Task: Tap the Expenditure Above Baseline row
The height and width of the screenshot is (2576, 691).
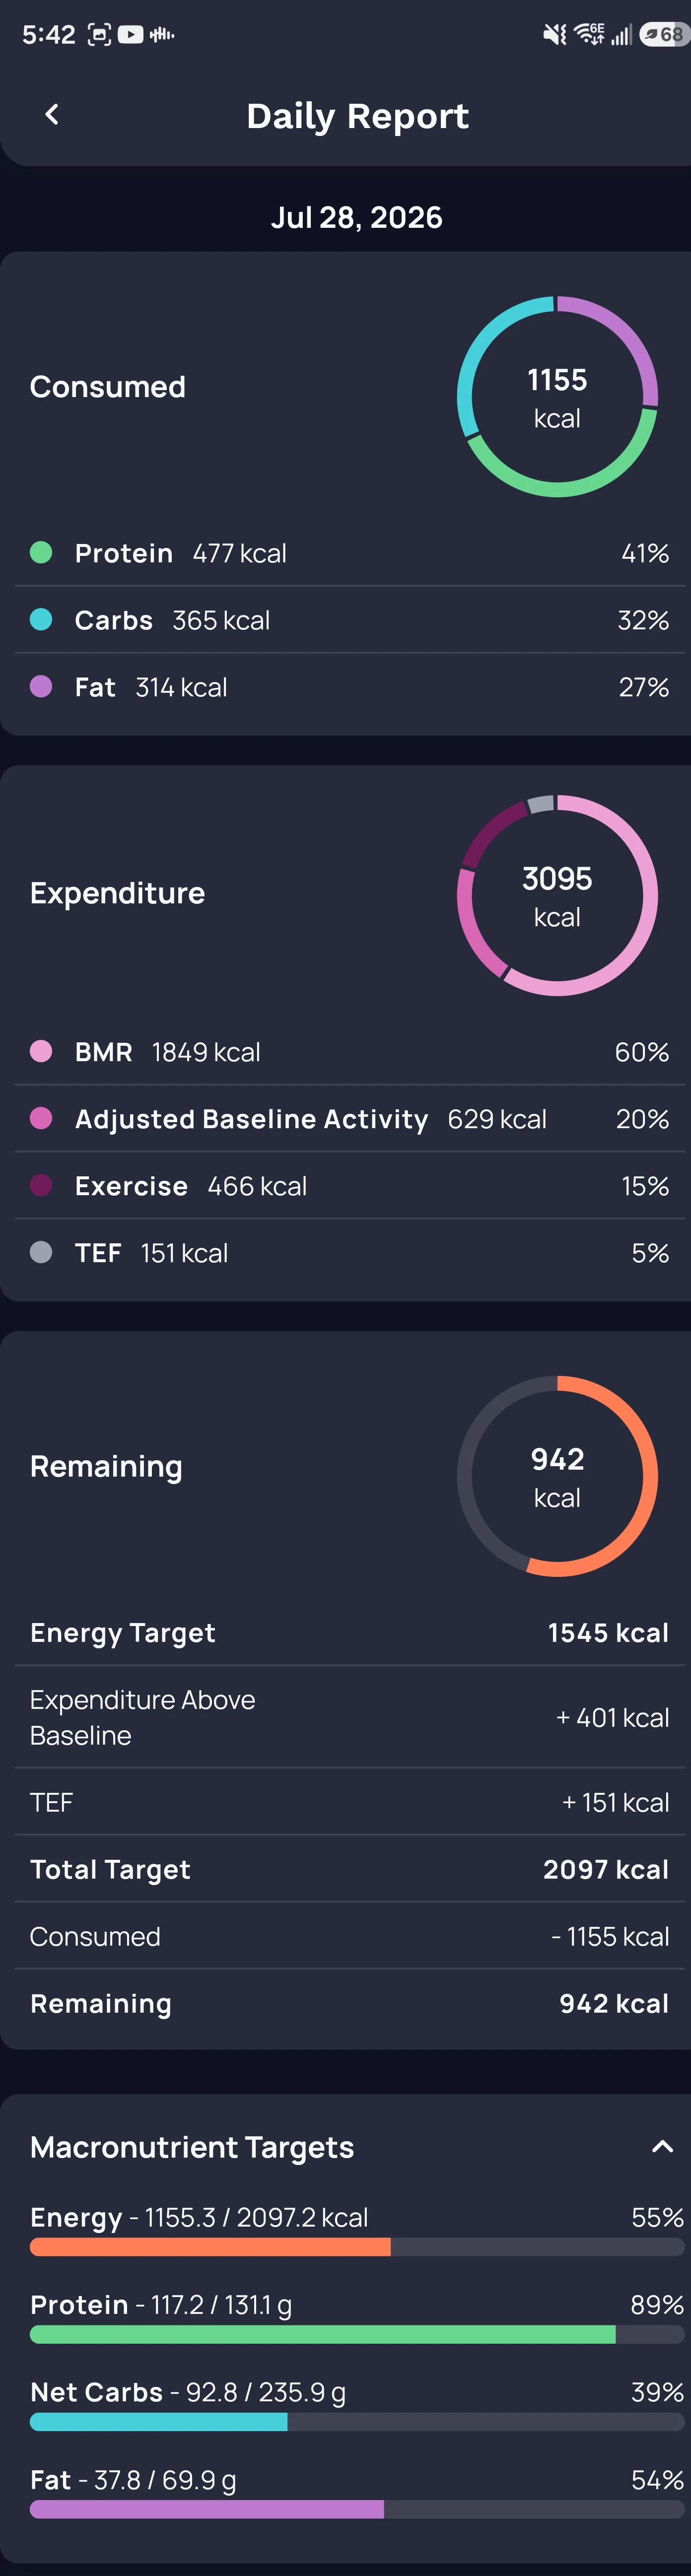Action: [349, 1717]
